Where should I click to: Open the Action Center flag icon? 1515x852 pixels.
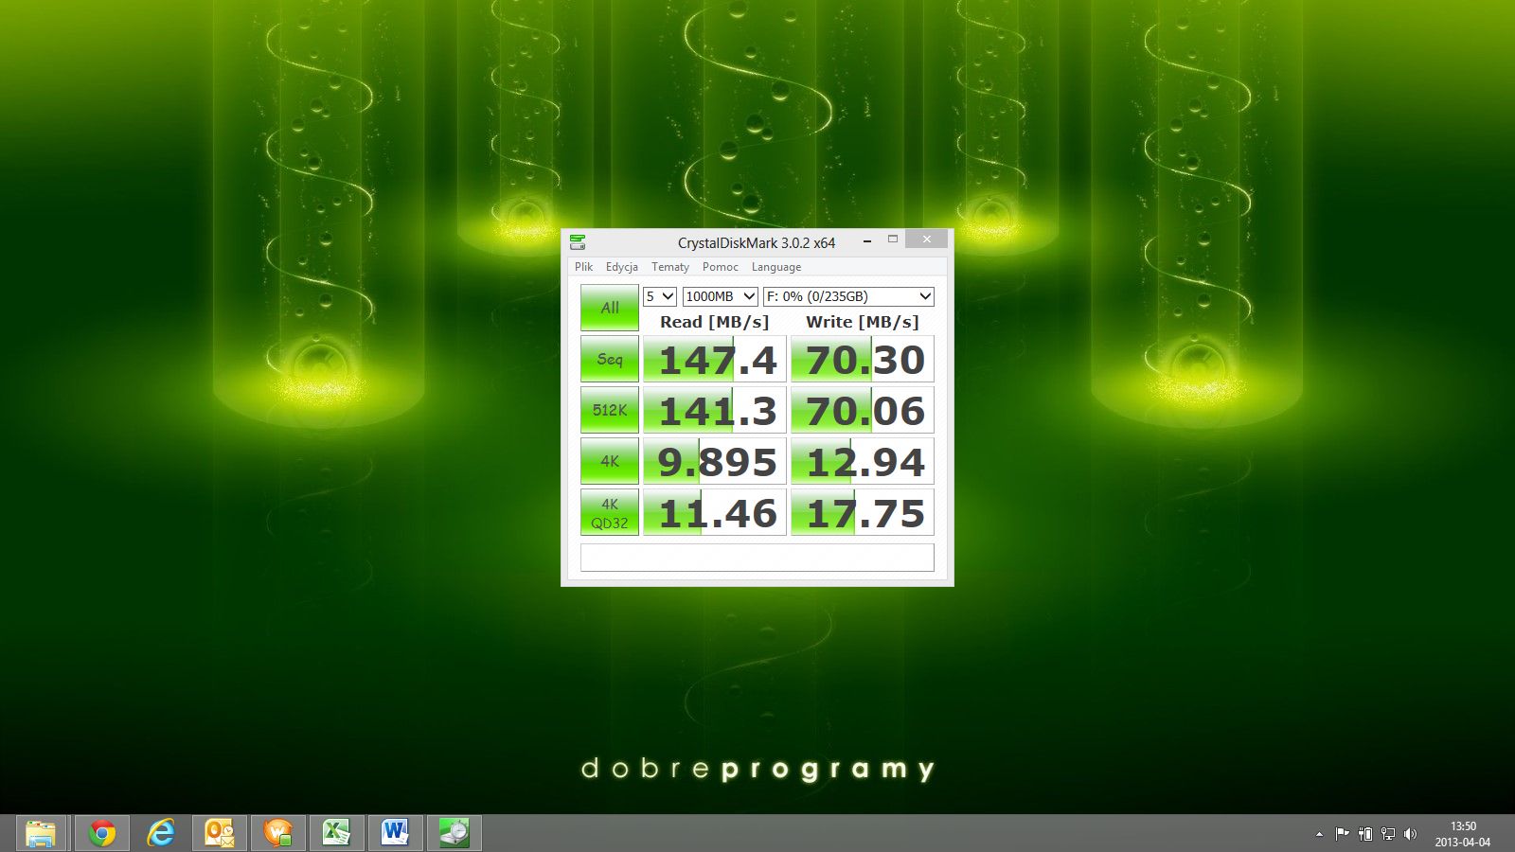click(x=1342, y=834)
